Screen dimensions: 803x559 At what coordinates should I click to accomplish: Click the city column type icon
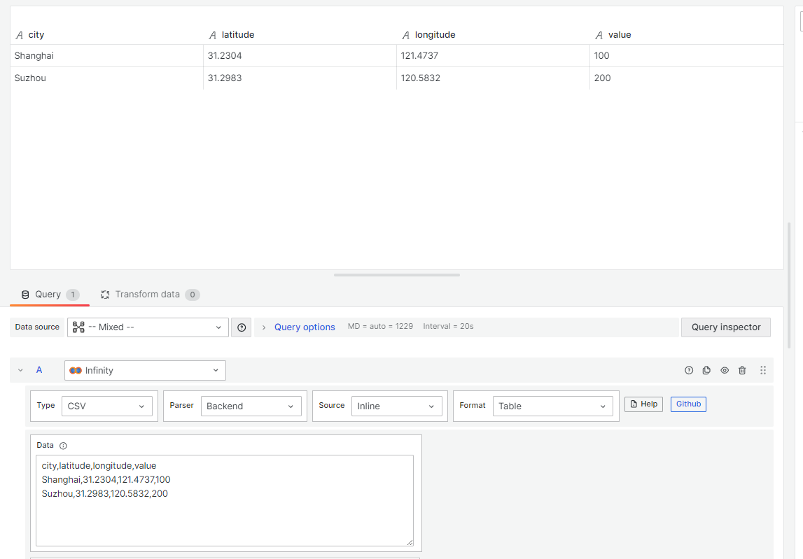pos(20,35)
